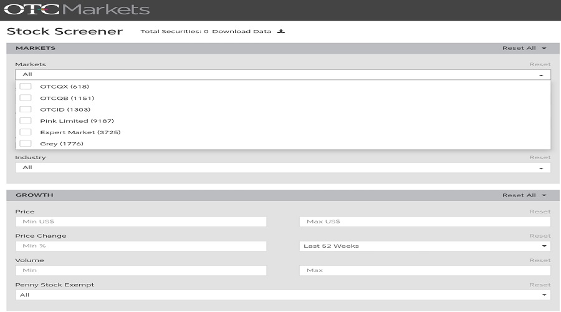Open the Last 52 Weeks dropdown
Image resolution: width=561 pixels, height=312 pixels.
pyautogui.click(x=424, y=246)
